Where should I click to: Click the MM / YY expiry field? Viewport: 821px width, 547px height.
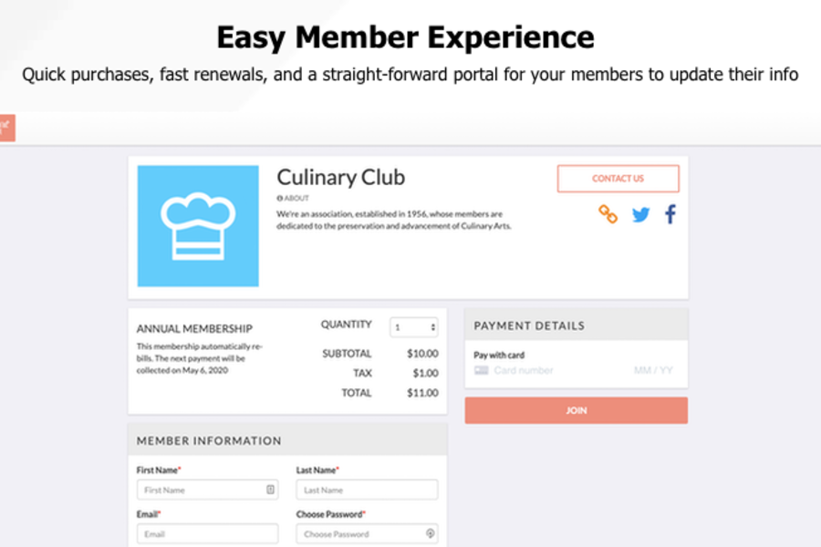654,370
